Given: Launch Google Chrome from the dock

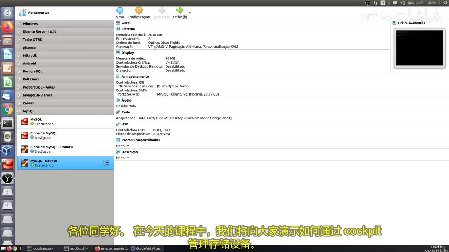Looking at the screenshot, I should pos(7,110).
